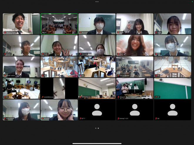Click the muted mic icon on Group 4's tile

[118, 97]
